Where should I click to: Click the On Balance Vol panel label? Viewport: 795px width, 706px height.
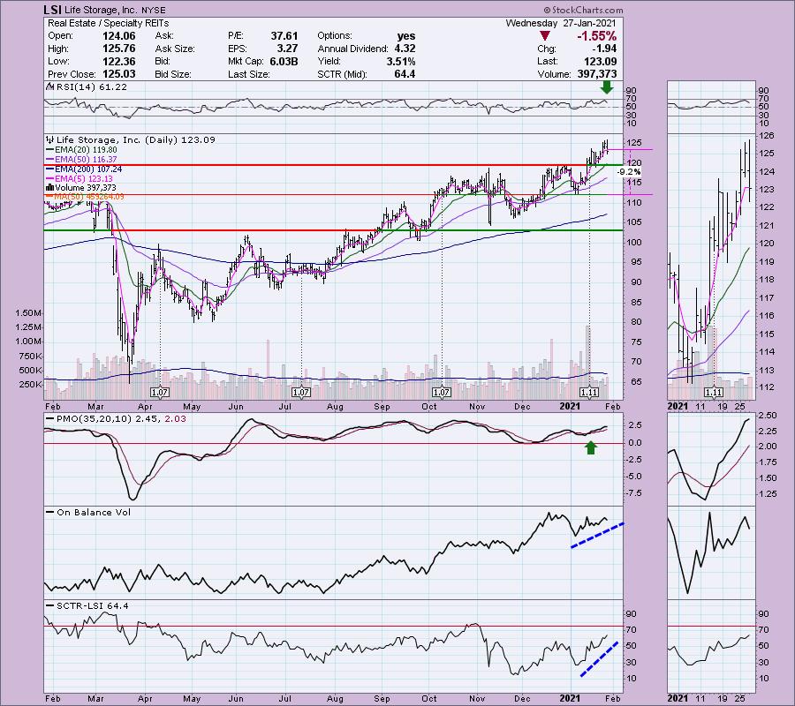pyautogui.click(x=94, y=513)
